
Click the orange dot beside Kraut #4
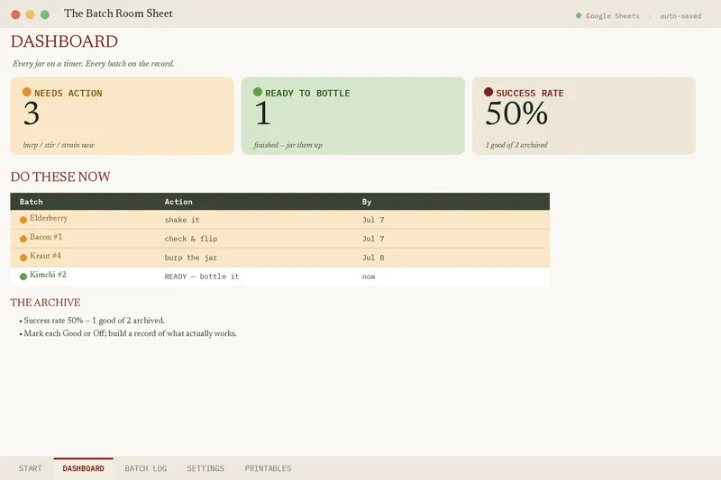[x=23, y=258]
